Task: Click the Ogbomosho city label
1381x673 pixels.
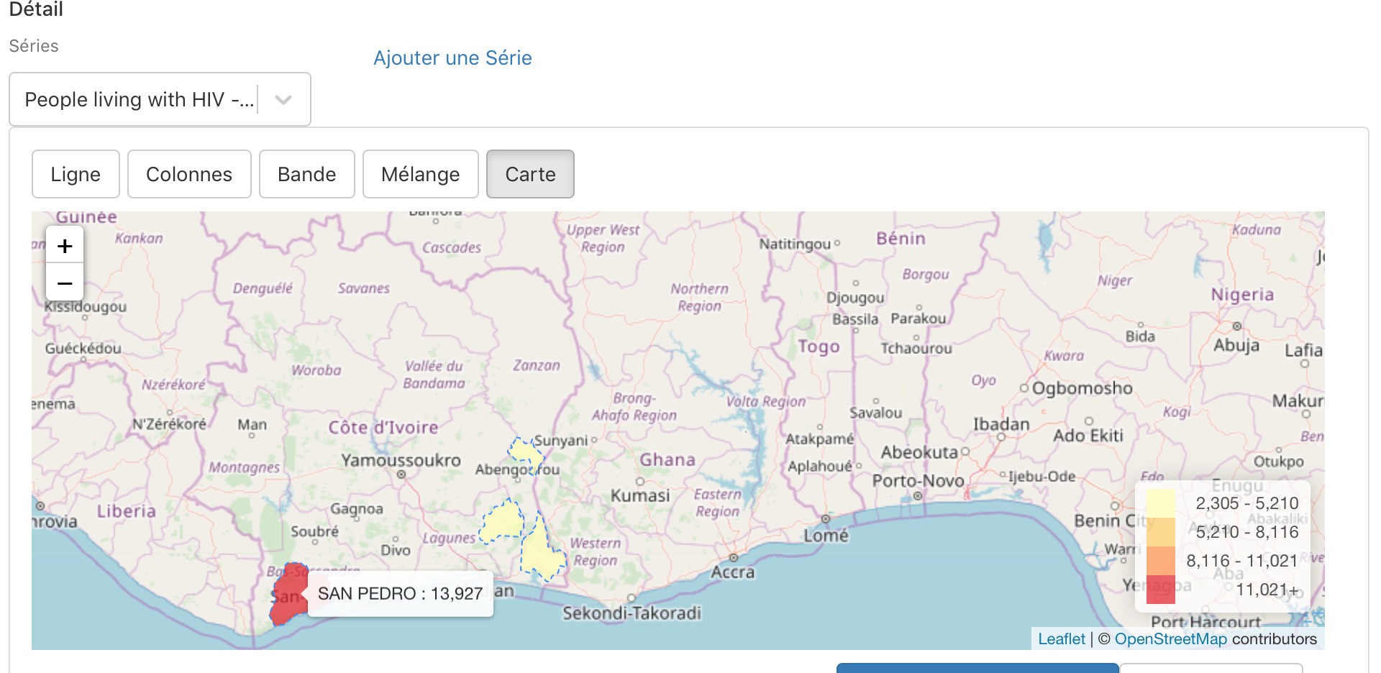Action: [x=1082, y=388]
